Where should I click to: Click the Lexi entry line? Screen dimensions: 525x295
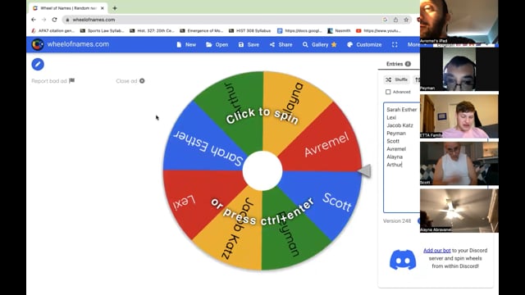(391, 117)
